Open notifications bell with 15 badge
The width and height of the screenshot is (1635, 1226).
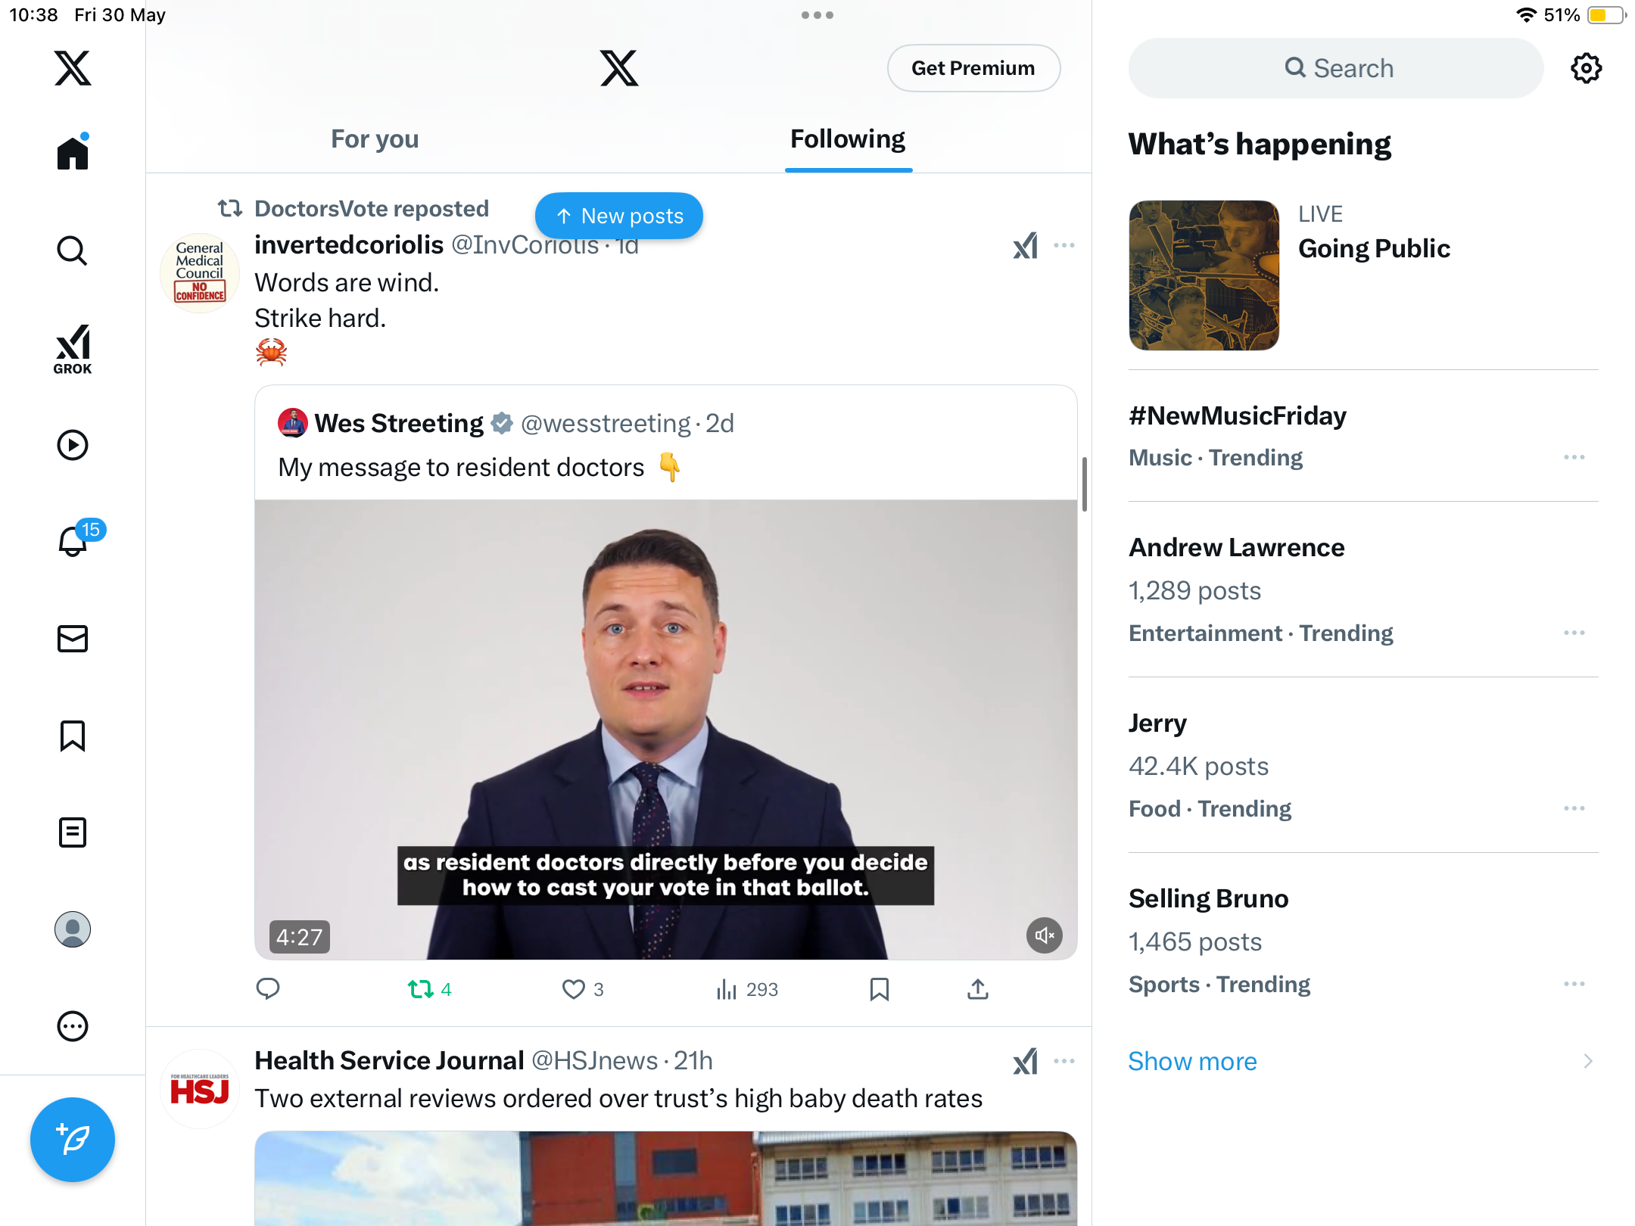[x=73, y=541]
